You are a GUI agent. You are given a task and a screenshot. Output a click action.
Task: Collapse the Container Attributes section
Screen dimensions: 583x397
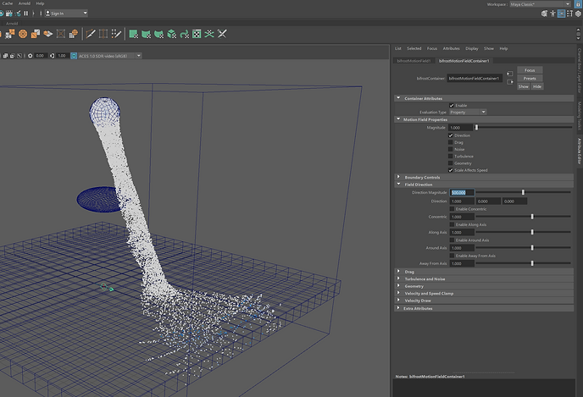398,98
